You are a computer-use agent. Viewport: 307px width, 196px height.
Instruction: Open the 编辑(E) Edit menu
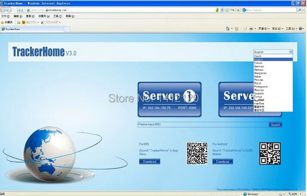click(x=18, y=16)
